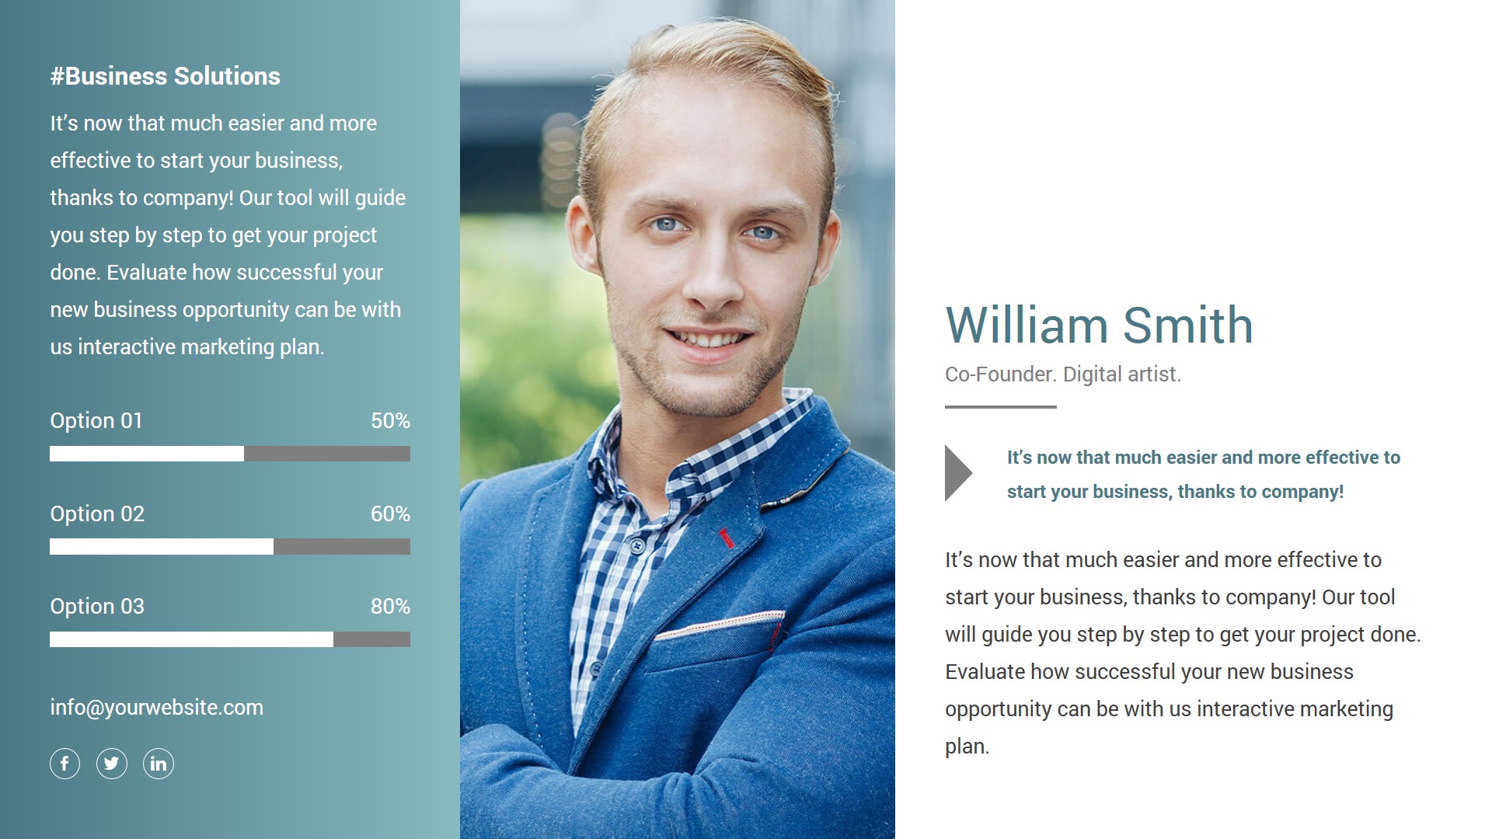Screen dimensions: 1492x839
Task: Select the Option 01 label
Action: click(x=96, y=421)
